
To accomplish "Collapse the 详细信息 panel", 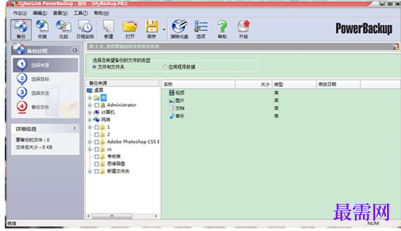I will click(74, 128).
